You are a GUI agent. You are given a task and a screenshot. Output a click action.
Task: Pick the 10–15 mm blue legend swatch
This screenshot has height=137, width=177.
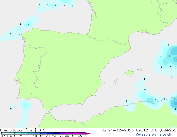37,133
